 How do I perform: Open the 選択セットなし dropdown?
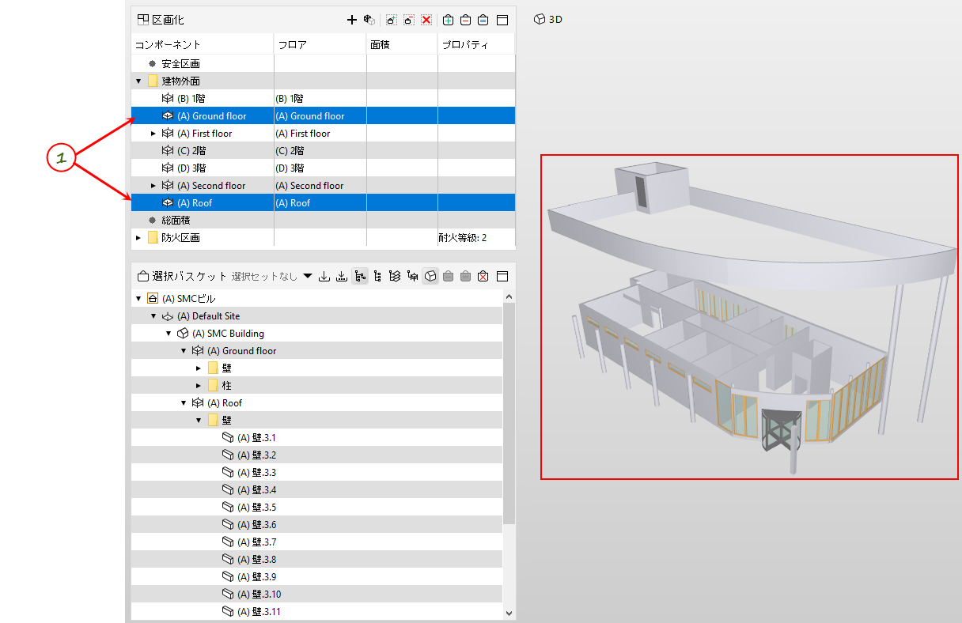tap(308, 276)
